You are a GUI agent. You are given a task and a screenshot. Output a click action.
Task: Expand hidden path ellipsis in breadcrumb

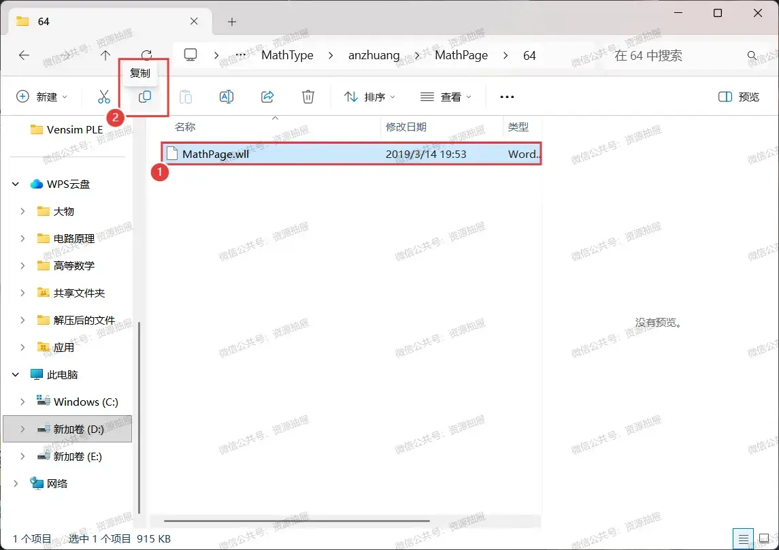(240, 55)
